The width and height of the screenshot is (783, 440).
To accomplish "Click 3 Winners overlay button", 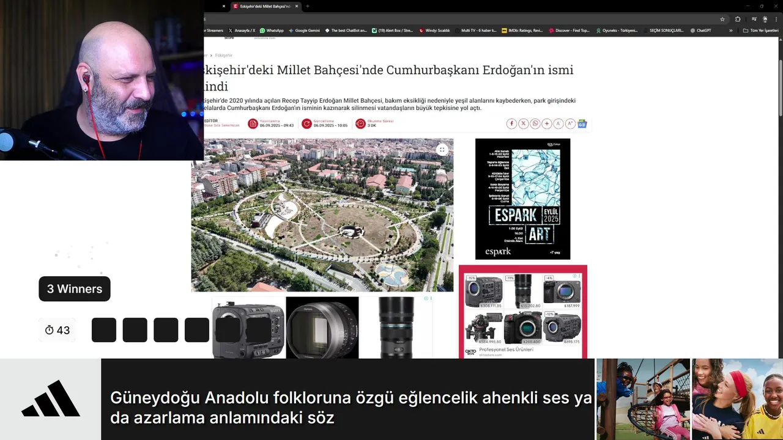I will click(x=75, y=289).
